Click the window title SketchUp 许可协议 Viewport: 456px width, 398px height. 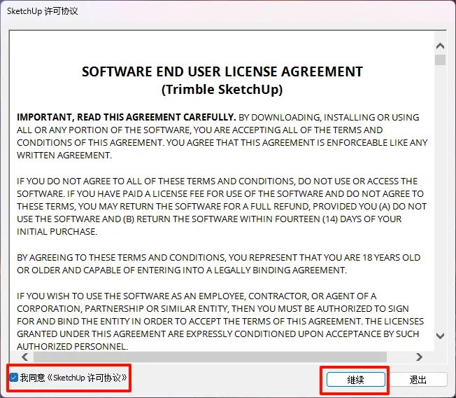pos(43,11)
